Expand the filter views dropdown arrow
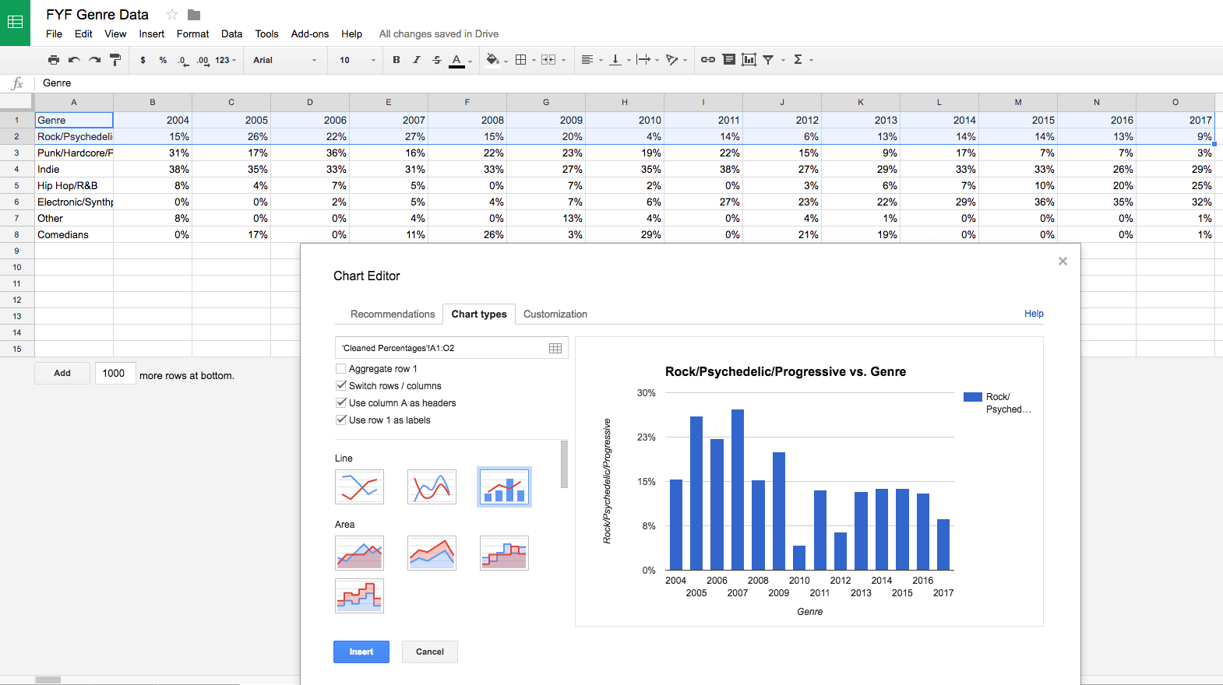 pos(783,60)
